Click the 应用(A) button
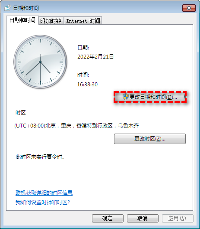This screenshot has width=200, height=229. click(178, 218)
